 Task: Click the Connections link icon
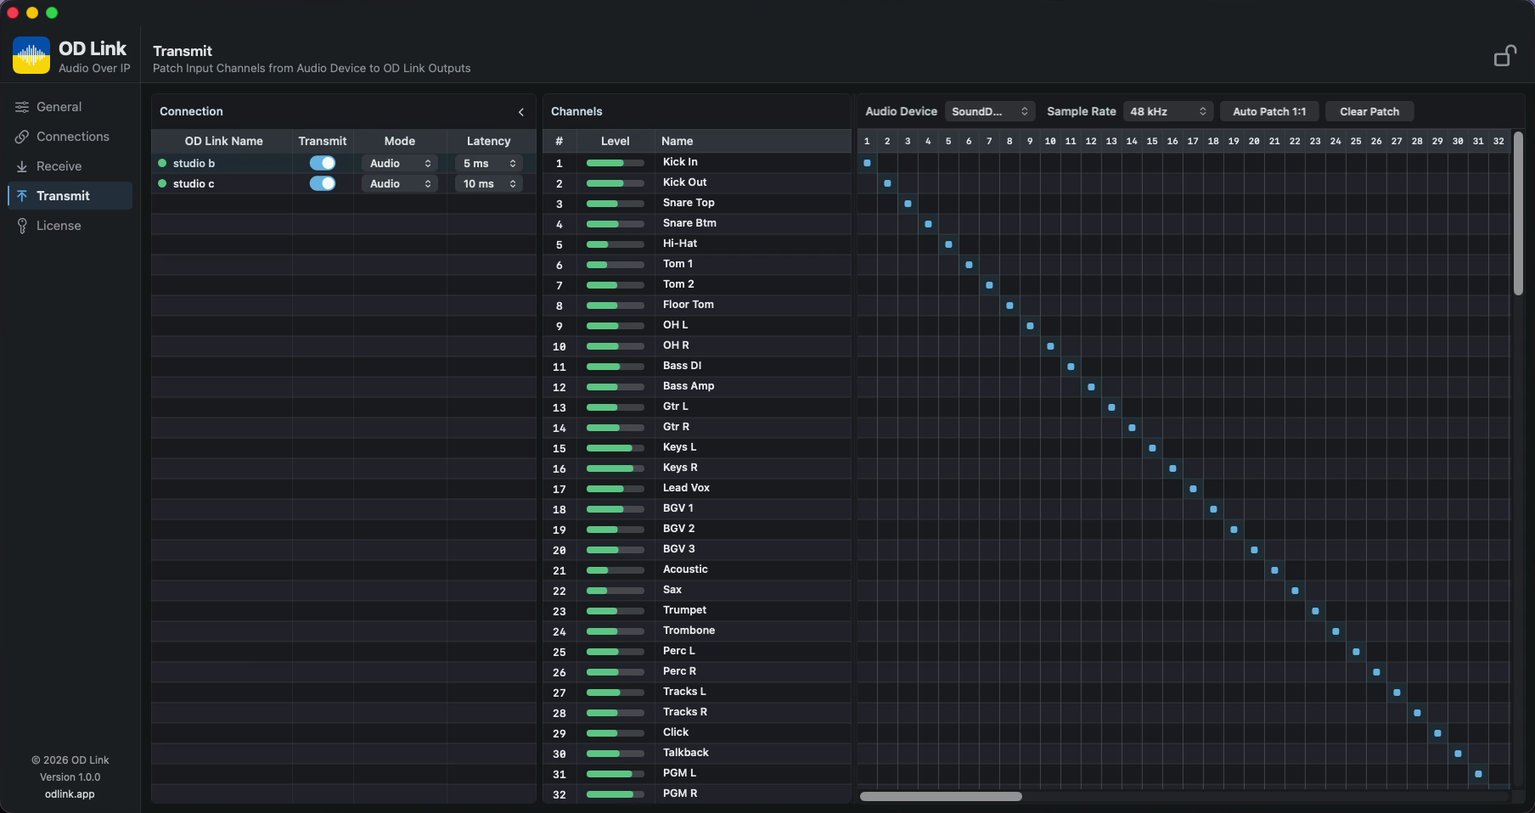click(22, 137)
